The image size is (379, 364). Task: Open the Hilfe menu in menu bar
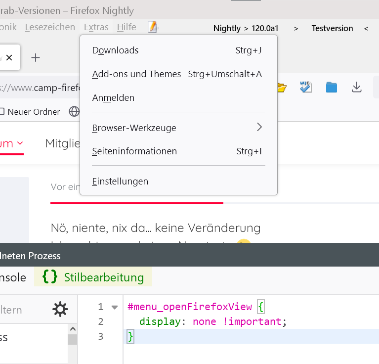(126, 27)
